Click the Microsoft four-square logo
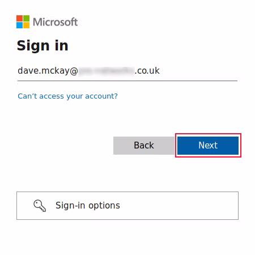The width and height of the screenshot is (255, 255). 23,22
